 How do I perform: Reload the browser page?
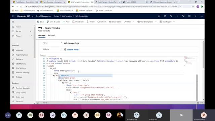(x=21, y=7)
